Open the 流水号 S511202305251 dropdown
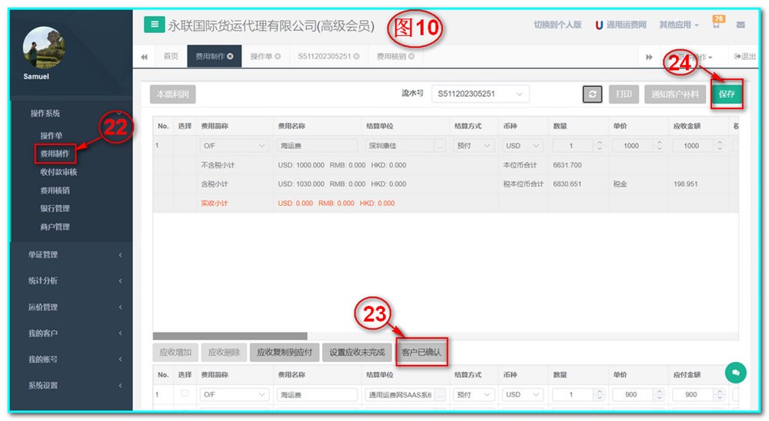Image resolution: width=769 pixels, height=421 pixels. [x=481, y=94]
